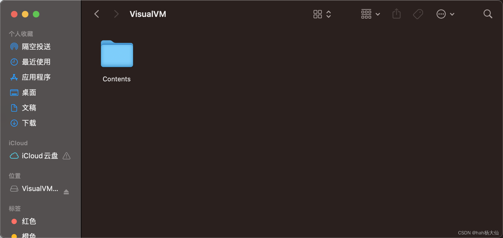Open the more actions ellipsis menu

(445, 14)
